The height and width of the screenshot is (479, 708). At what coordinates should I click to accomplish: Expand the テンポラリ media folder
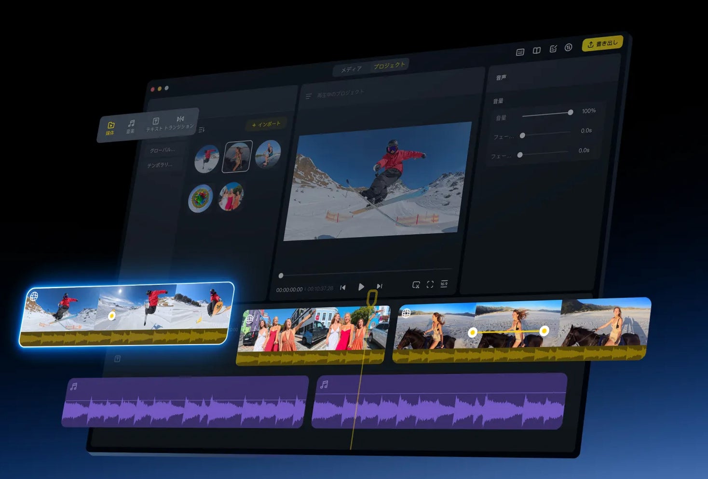[160, 165]
